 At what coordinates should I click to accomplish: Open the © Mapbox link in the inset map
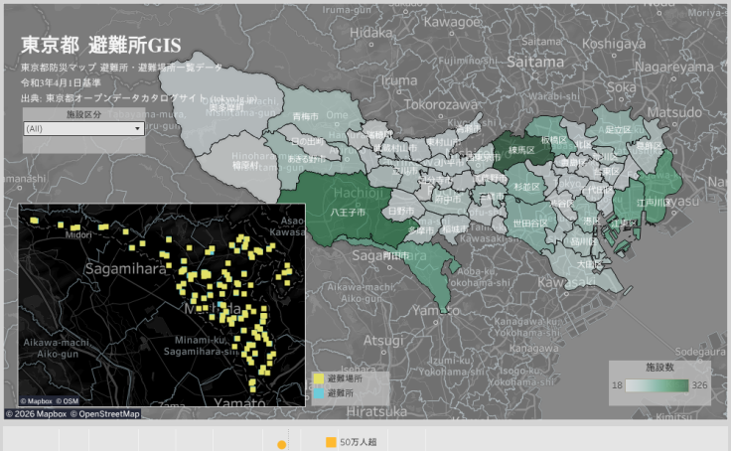pos(37,401)
